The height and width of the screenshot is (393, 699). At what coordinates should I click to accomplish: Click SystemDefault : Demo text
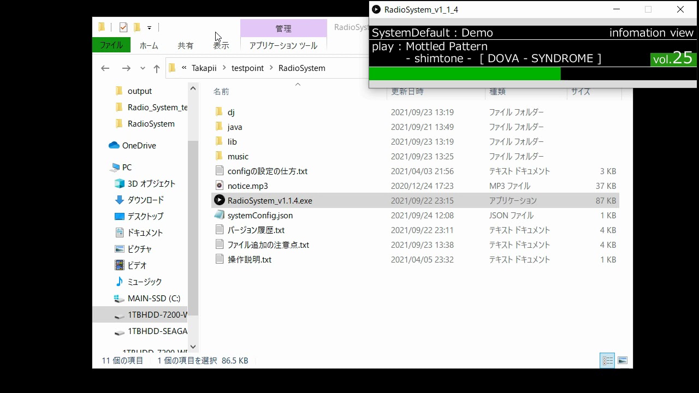(432, 33)
